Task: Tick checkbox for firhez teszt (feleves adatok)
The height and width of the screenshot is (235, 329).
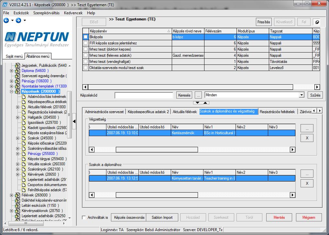Action: point(86,55)
